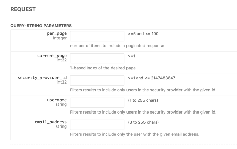Viewport: 237px width, 149px height.
Task: Select the security_provider_id label text
Action: pos(42,78)
